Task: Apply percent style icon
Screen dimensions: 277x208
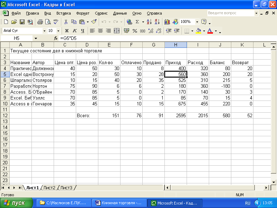Action: (135, 31)
